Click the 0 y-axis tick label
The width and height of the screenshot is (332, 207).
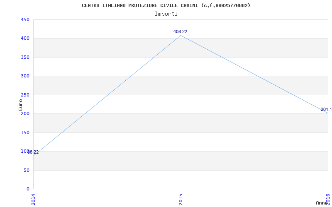tap(28, 189)
